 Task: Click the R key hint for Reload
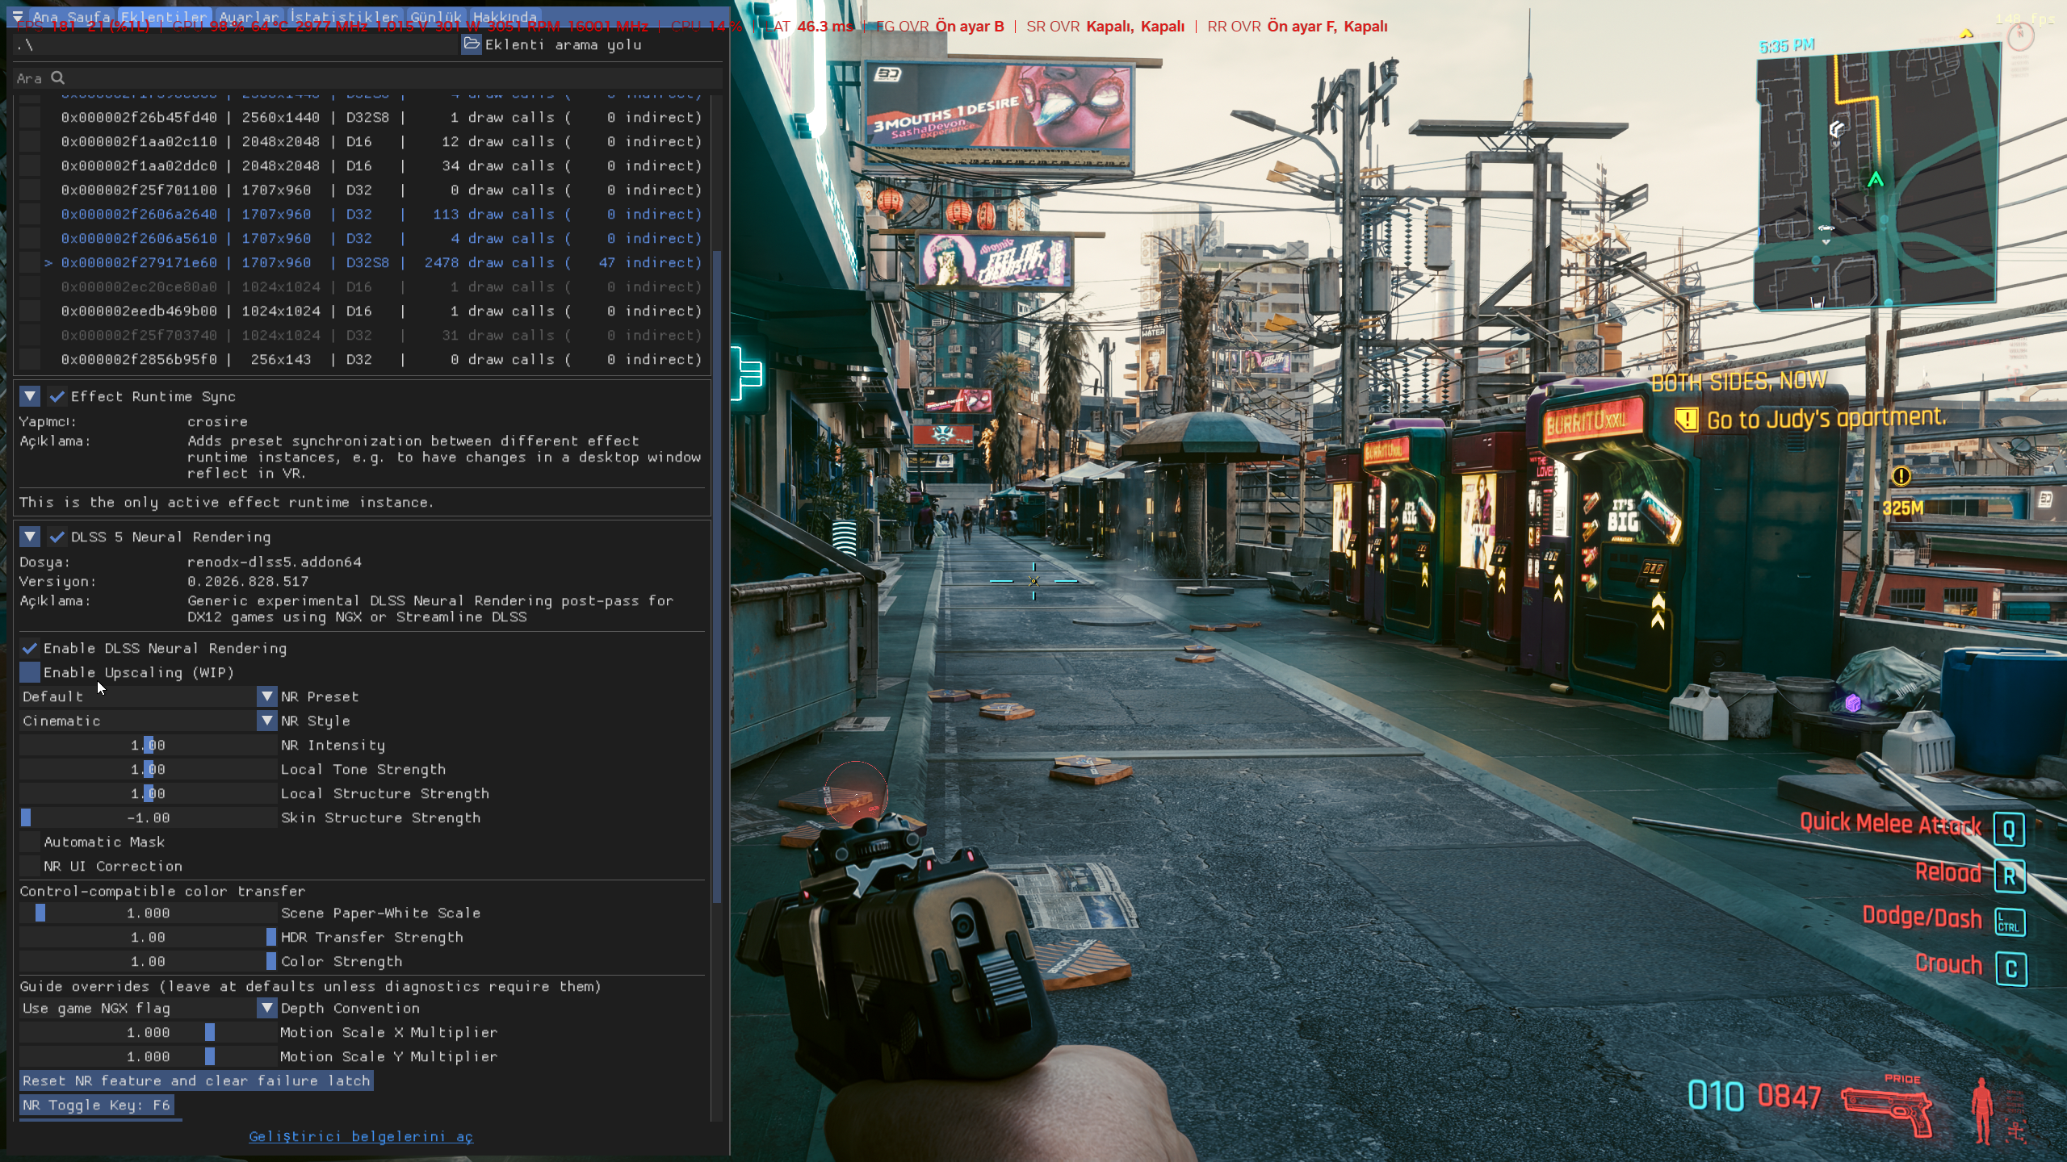point(2010,876)
